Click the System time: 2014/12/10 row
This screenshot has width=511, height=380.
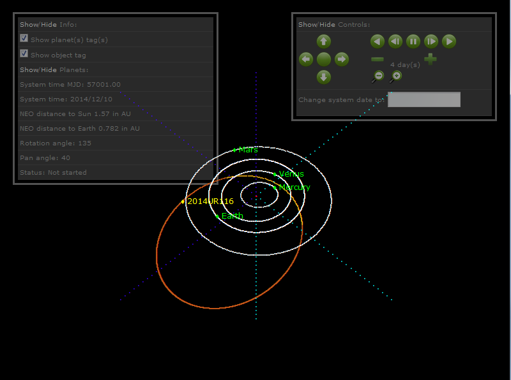point(116,99)
